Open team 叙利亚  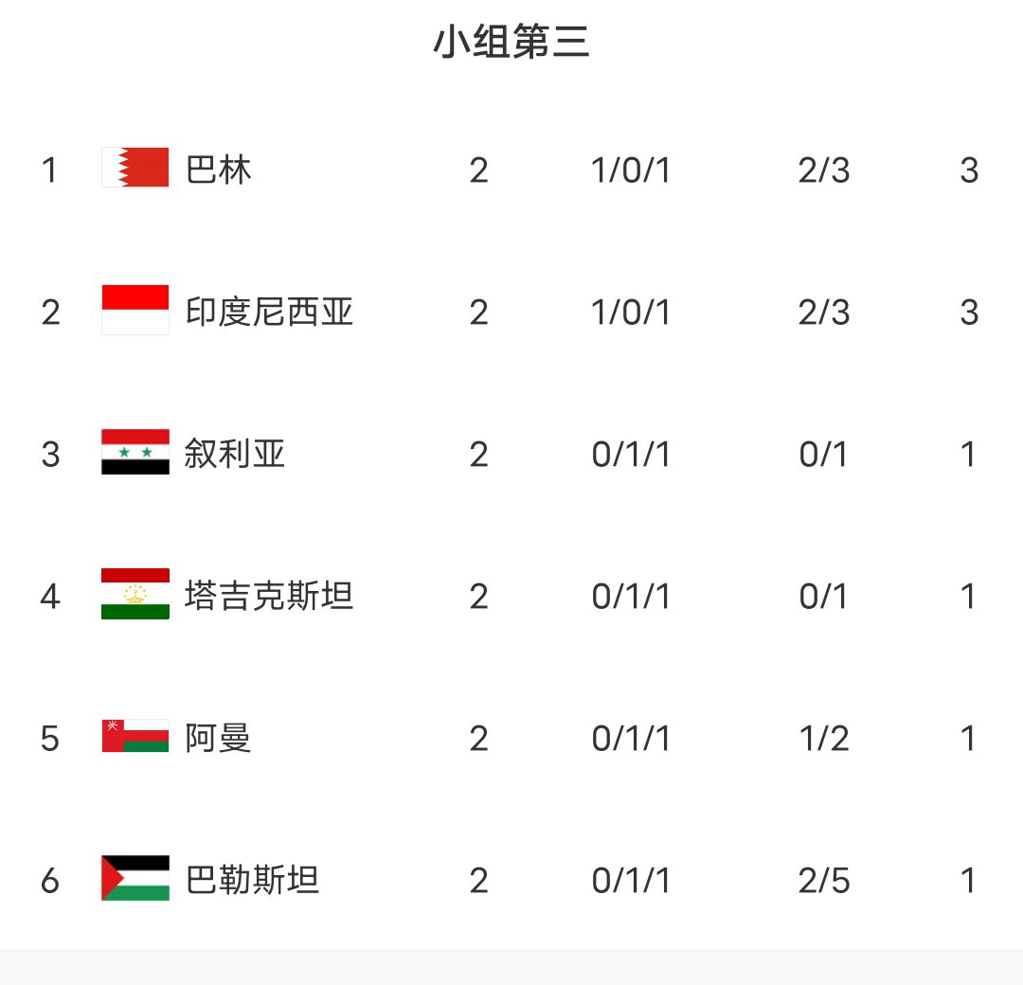pos(235,454)
